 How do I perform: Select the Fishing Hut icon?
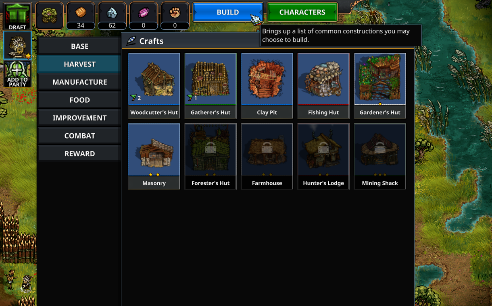coord(323,86)
